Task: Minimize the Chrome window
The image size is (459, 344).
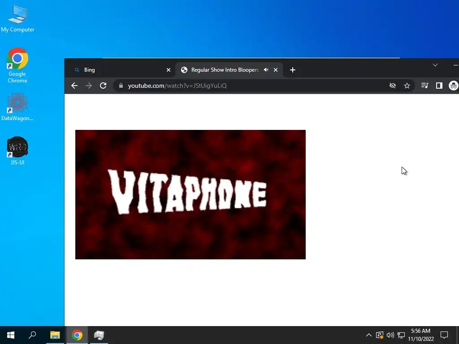Action: click(455, 65)
